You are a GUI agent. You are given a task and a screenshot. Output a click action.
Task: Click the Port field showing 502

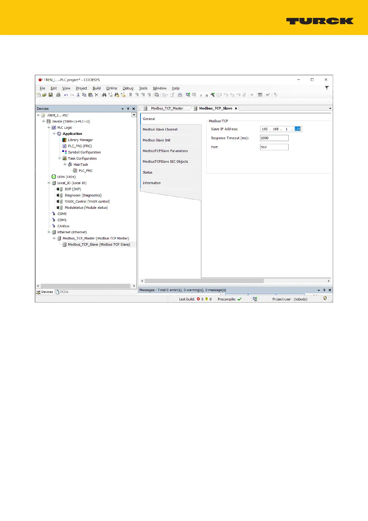pyautogui.click(x=274, y=147)
